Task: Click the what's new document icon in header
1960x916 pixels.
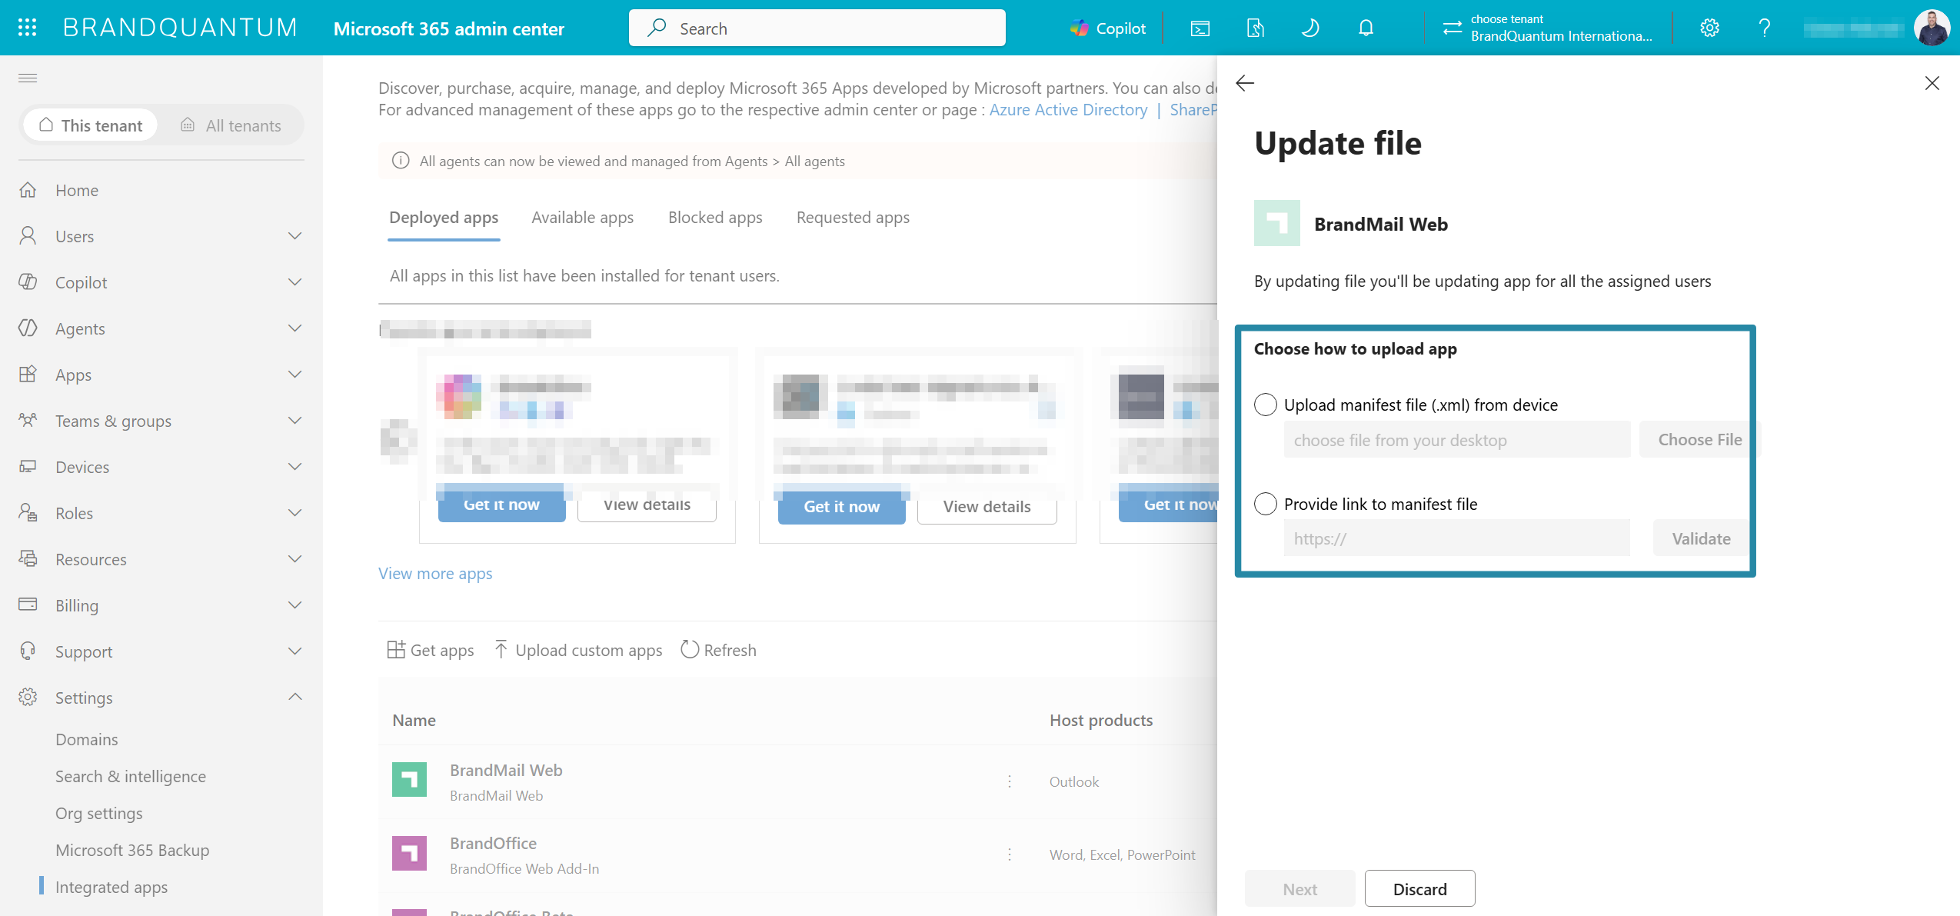Action: click(x=1255, y=28)
